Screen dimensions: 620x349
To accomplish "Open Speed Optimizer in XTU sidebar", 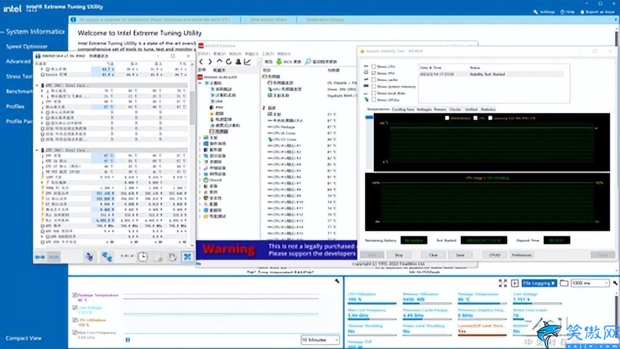I will 27,46.
